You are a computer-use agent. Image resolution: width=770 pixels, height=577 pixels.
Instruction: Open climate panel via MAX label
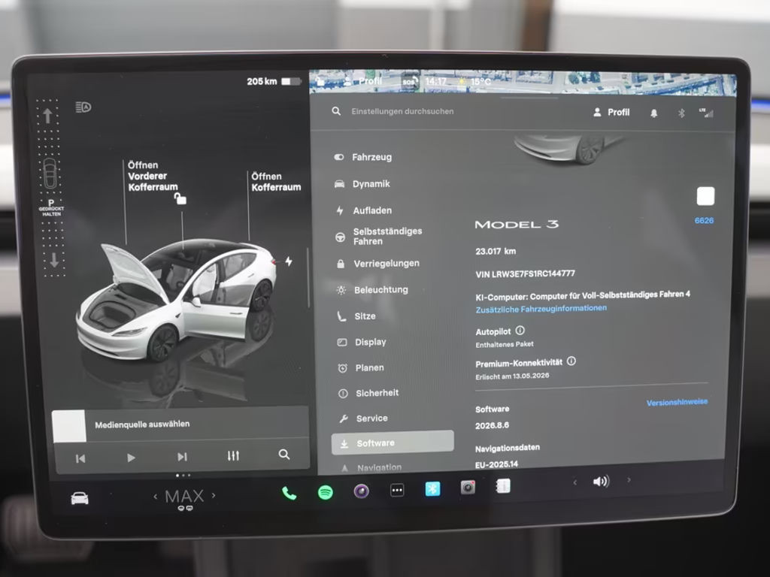tap(184, 497)
